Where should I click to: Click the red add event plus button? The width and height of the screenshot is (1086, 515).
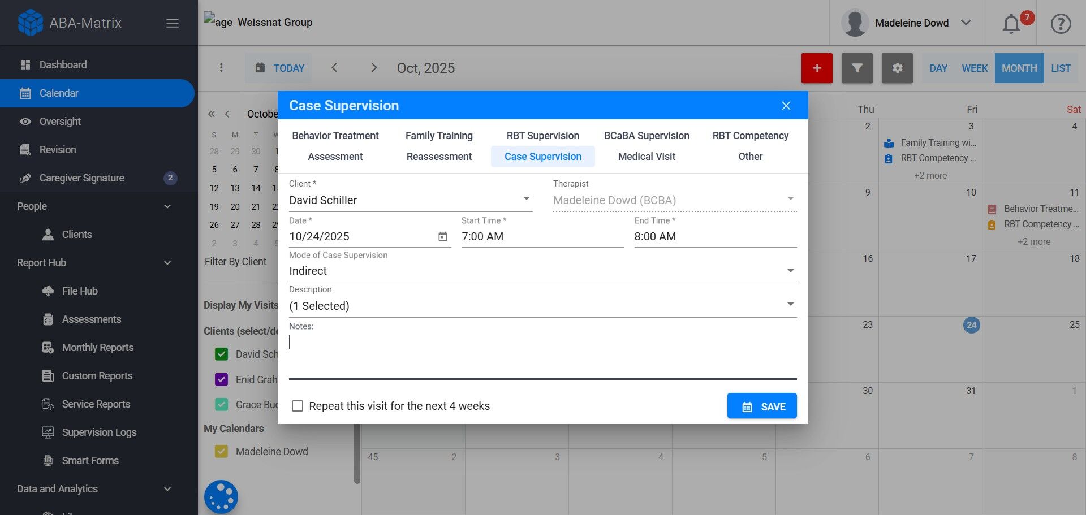point(817,68)
